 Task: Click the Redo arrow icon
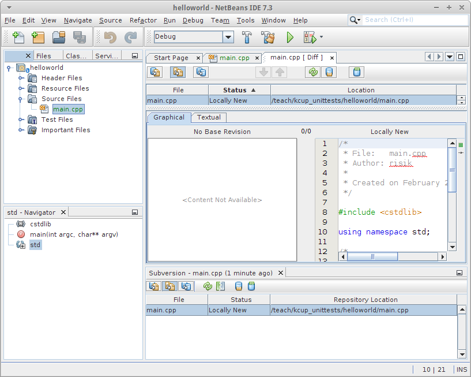[x=130, y=38]
